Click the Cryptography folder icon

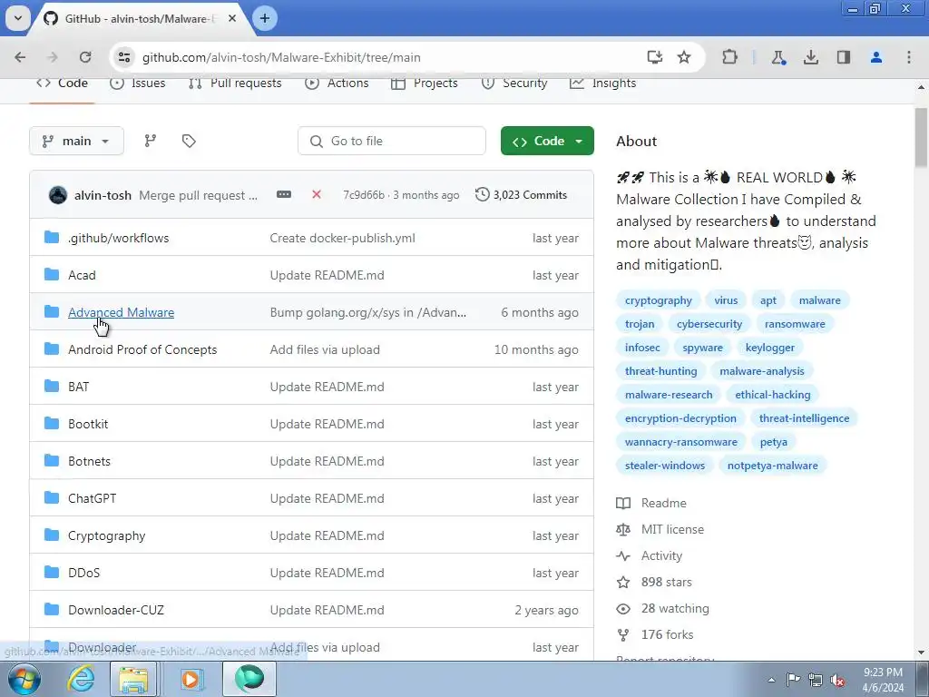52,535
